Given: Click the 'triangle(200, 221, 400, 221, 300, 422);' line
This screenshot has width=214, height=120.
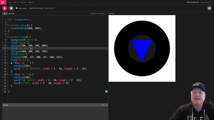Looking at the screenshot, I should 37,57.
